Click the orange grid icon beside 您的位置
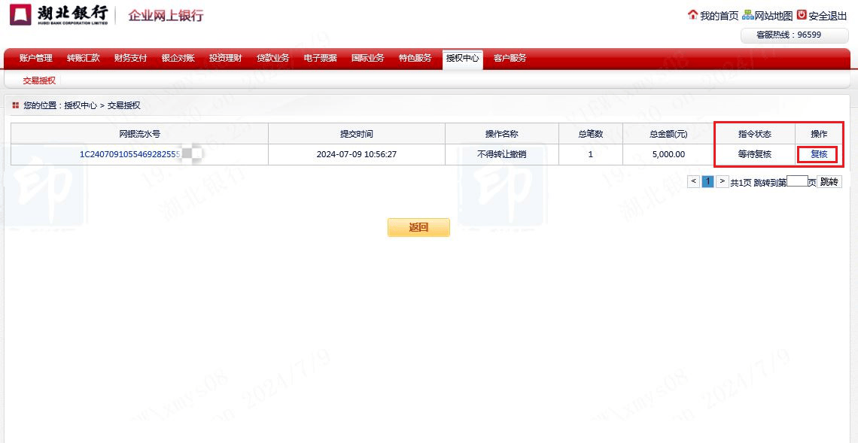 [15, 105]
